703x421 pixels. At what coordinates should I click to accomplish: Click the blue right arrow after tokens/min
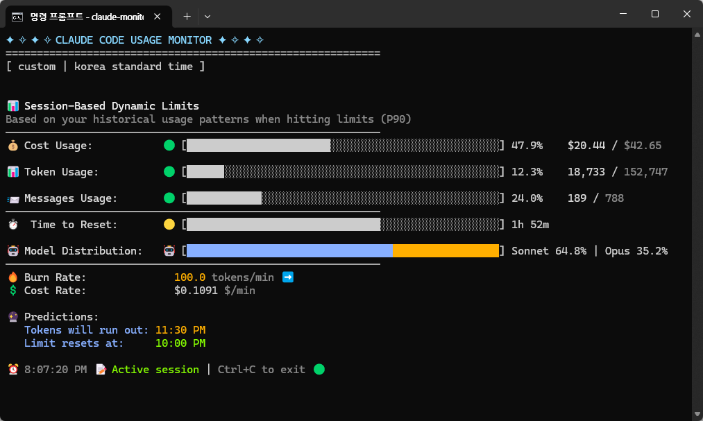pos(288,277)
